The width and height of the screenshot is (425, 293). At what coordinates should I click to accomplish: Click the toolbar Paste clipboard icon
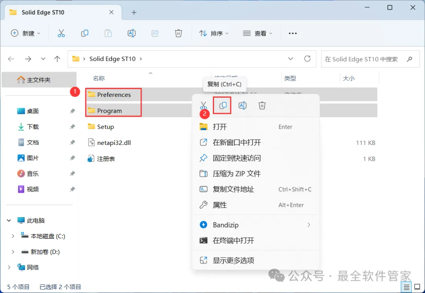click(108, 33)
